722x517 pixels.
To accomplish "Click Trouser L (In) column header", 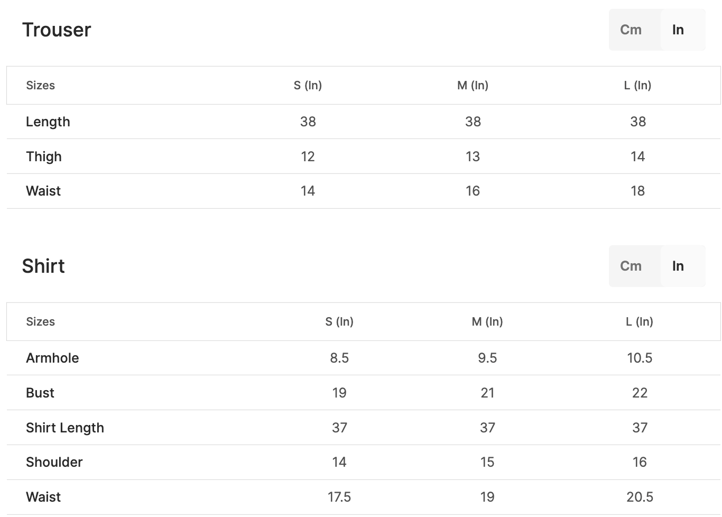I will (637, 86).
